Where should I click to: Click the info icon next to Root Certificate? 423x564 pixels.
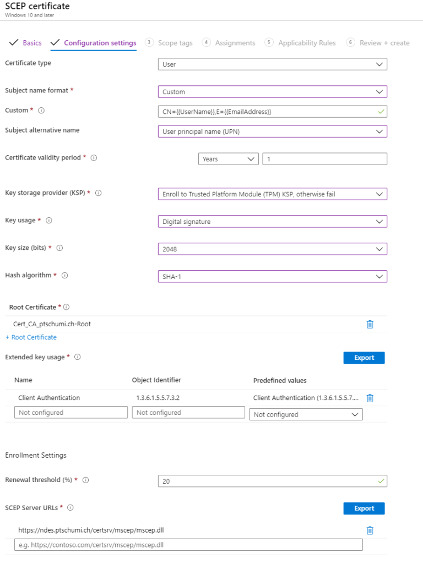coord(65,307)
